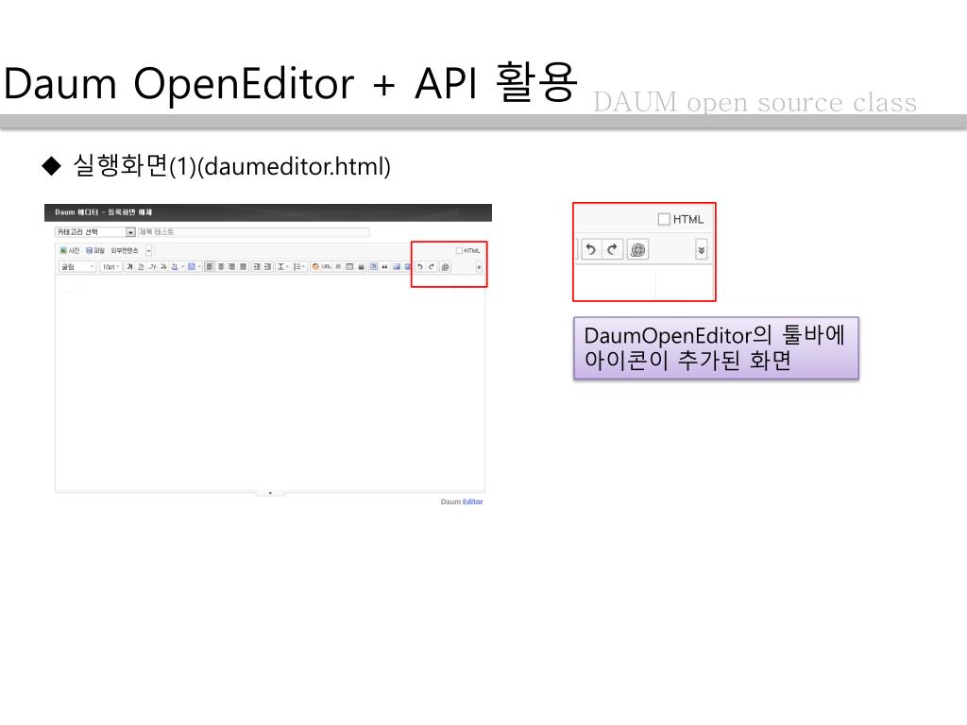Screen dimensions: 967x725
Task: Set editor background color
Action: [x=396, y=267]
